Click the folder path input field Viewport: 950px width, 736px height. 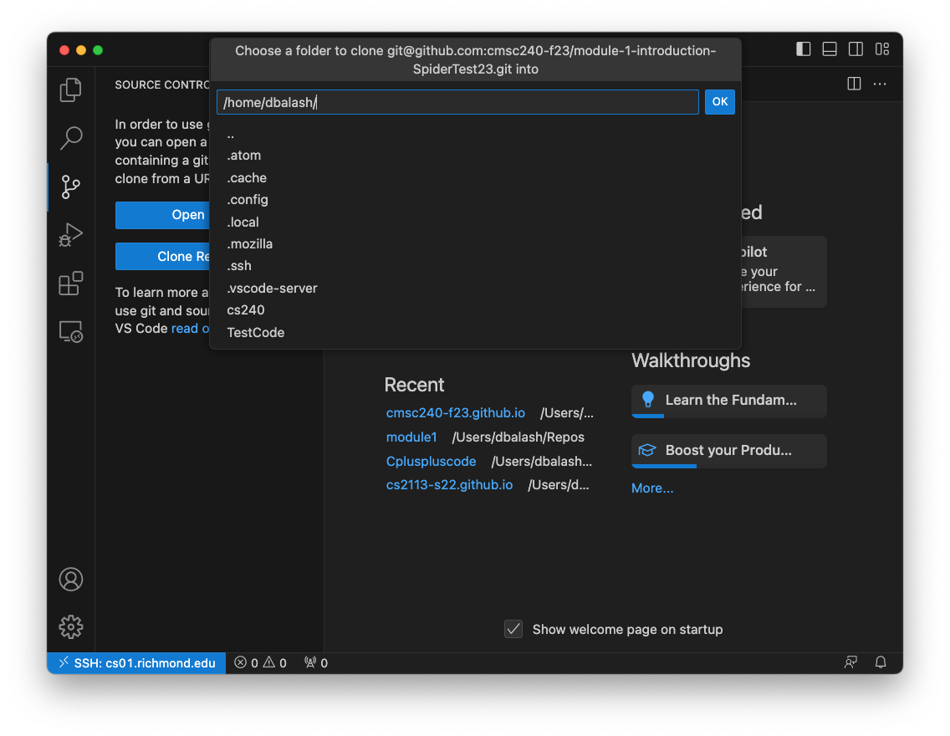457,102
